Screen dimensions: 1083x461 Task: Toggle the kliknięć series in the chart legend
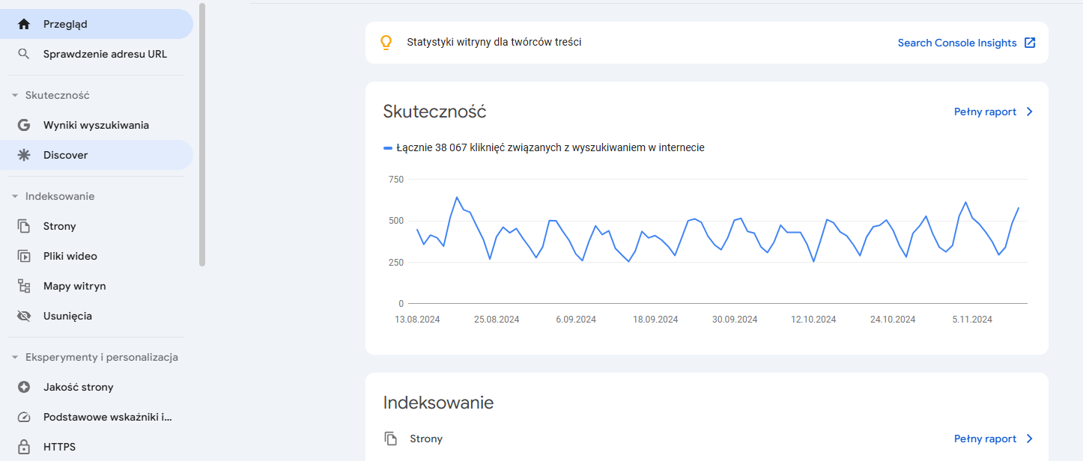pos(544,147)
